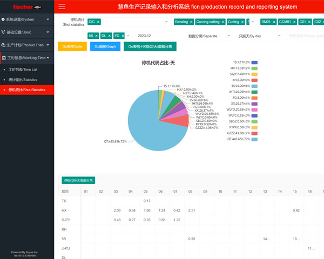Remove the CIC tag

click(x=98, y=22)
